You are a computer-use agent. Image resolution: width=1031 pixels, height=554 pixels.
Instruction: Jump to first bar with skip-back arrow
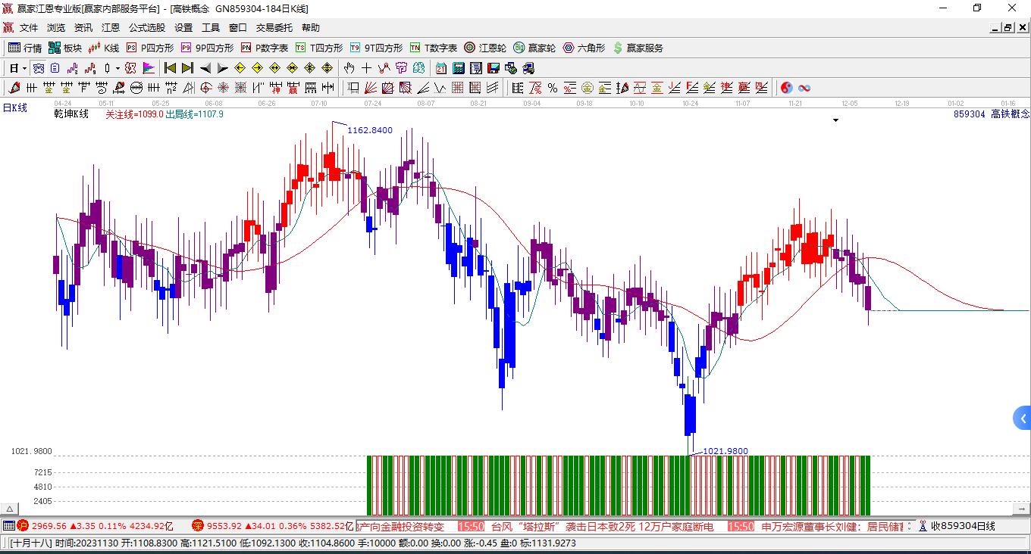point(171,68)
